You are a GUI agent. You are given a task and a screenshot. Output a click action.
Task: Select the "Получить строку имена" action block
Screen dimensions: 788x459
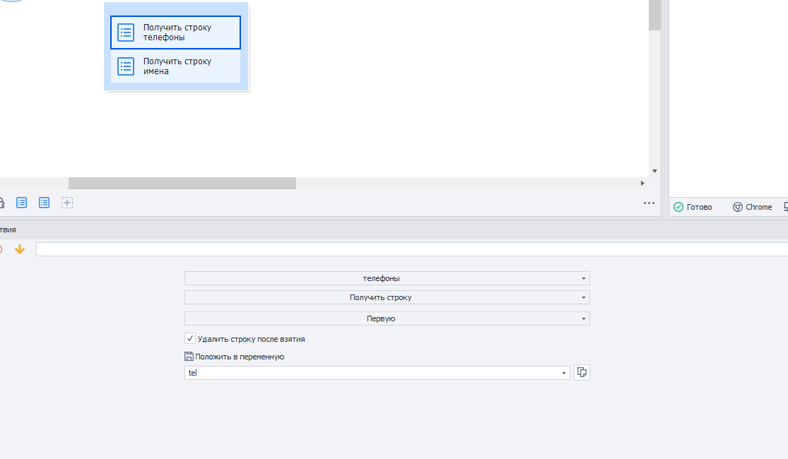pos(175,66)
